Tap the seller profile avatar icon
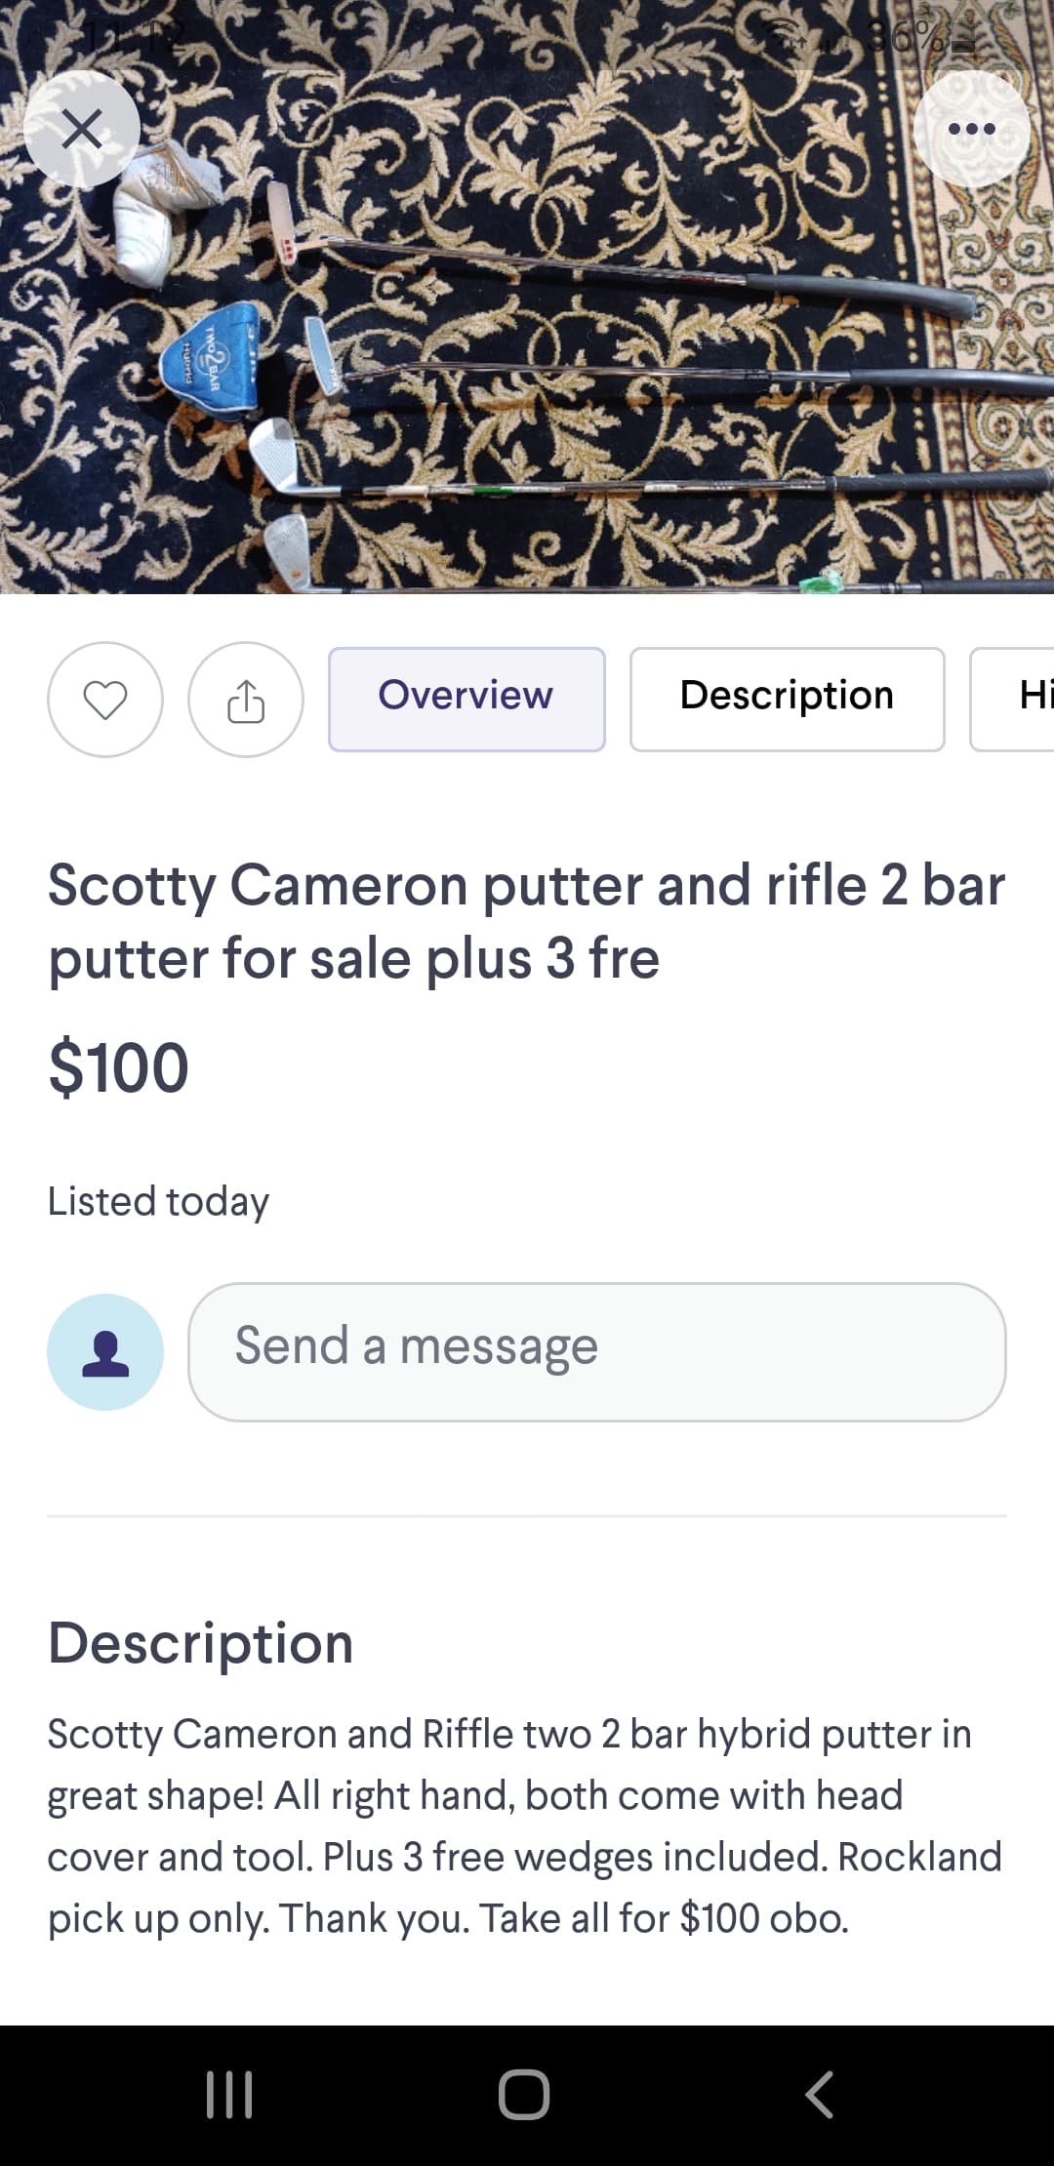The height and width of the screenshot is (2166, 1054). pos(105,1351)
